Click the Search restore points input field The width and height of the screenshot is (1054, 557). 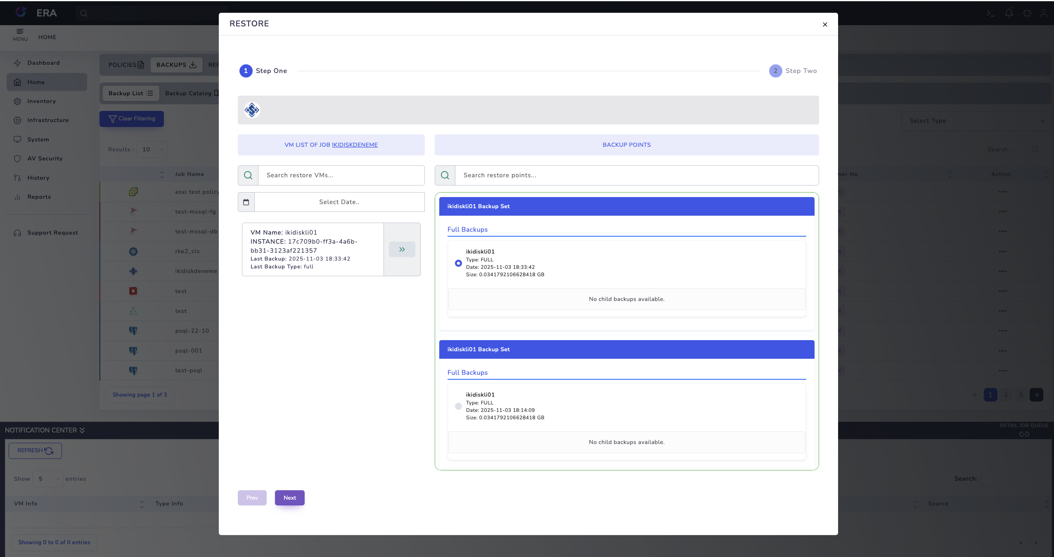pyautogui.click(x=636, y=175)
